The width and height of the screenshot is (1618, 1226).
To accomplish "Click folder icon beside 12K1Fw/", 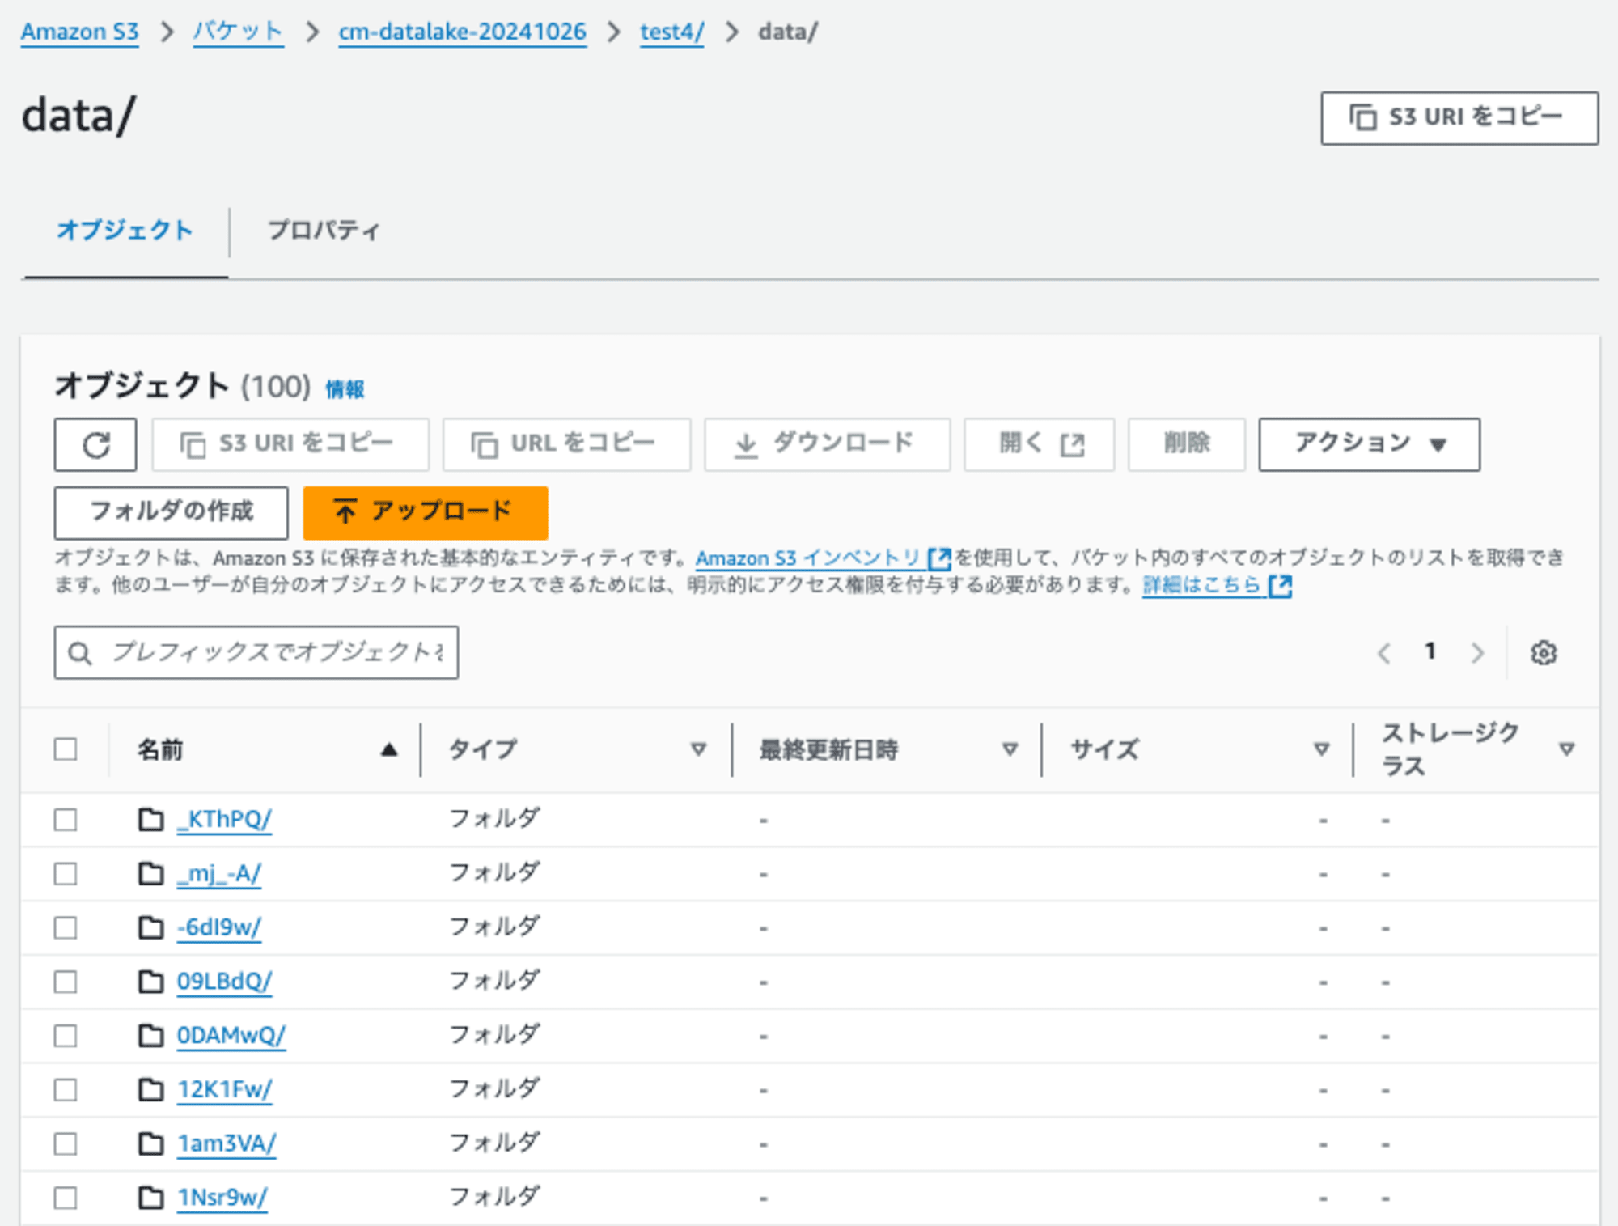I will point(150,1090).
